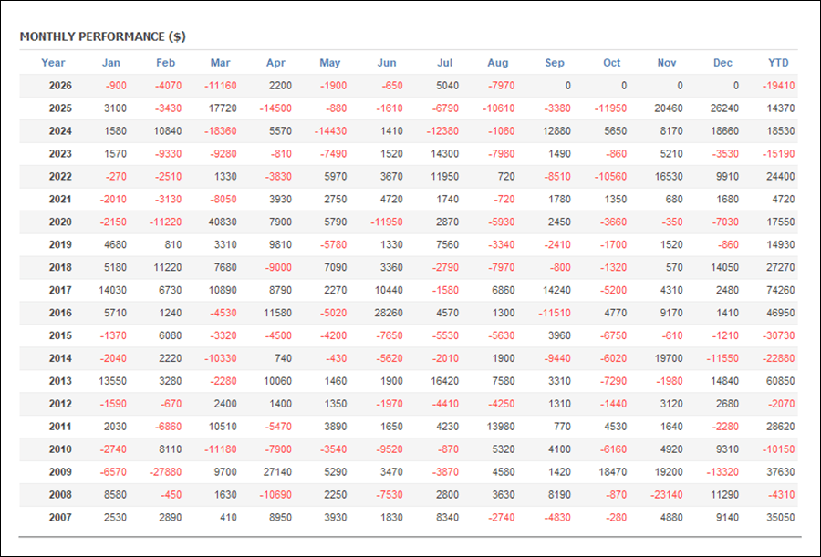Screen dimensions: 821x557
Task: Select the 2026 year row label
Action: point(60,86)
